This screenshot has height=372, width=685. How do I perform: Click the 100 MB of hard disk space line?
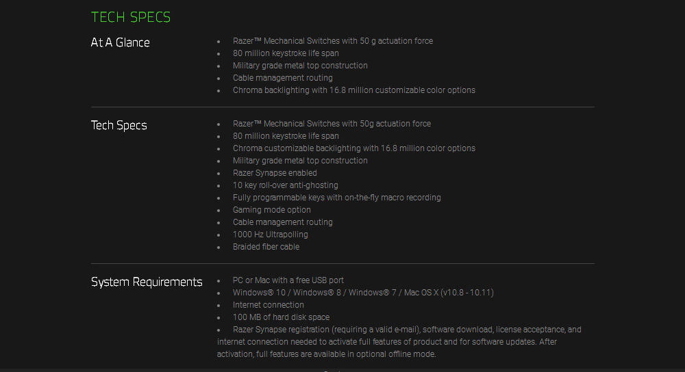[x=281, y=317]
